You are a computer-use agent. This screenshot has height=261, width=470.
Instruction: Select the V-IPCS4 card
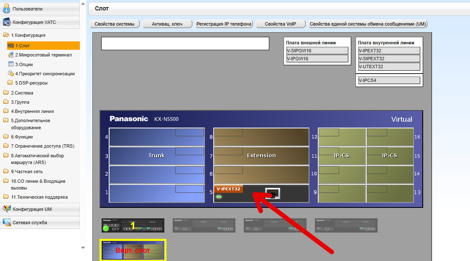click(x=389, y=80)
